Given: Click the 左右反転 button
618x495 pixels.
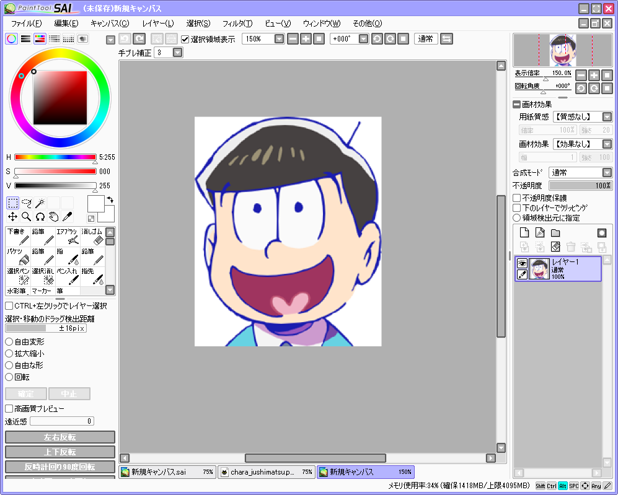Looking at the screenshot, I should [x=60, y=437].
